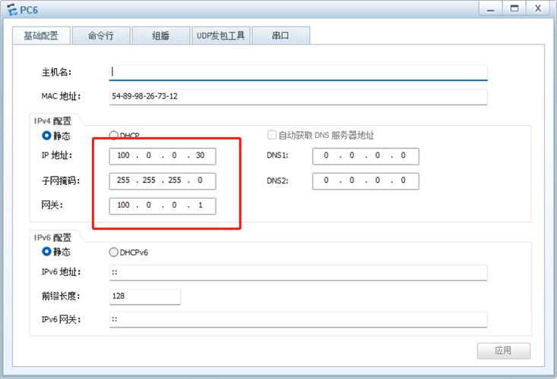The height and width of the screenshot is (379, 557).
Task: Click the IPv6 配置 group label
Action: 52,238
